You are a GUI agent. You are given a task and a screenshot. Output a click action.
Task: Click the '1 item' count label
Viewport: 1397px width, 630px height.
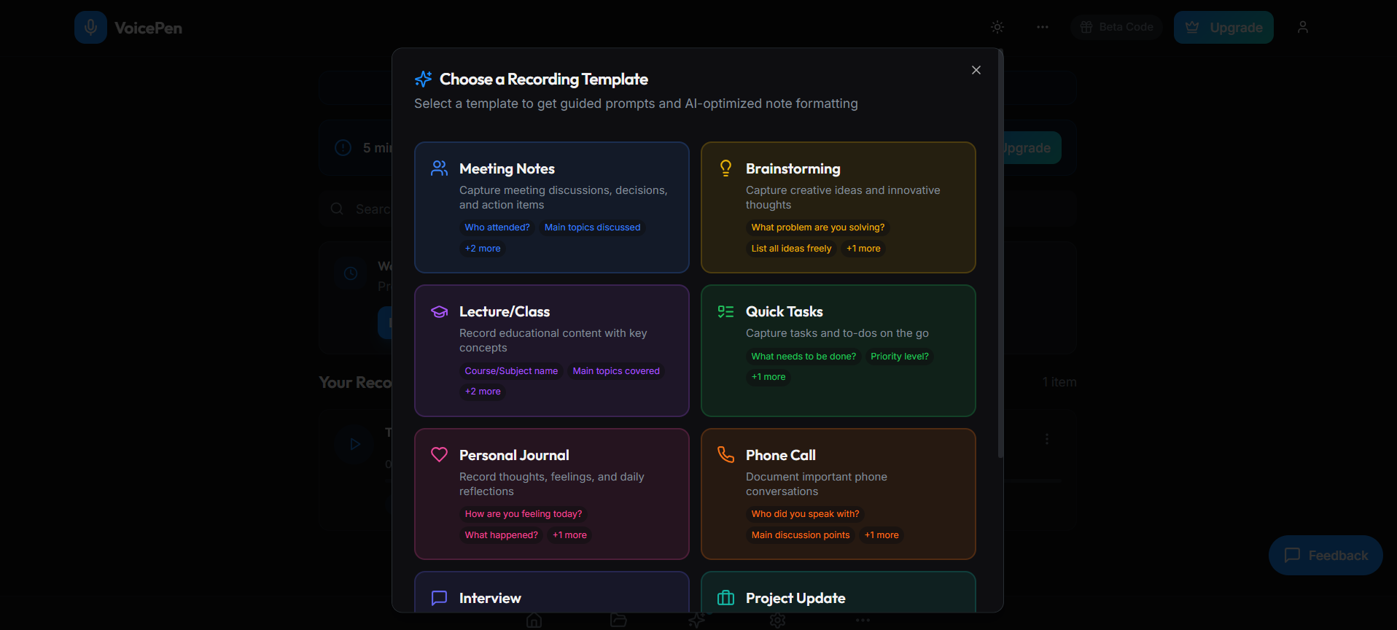[1059, 382]
